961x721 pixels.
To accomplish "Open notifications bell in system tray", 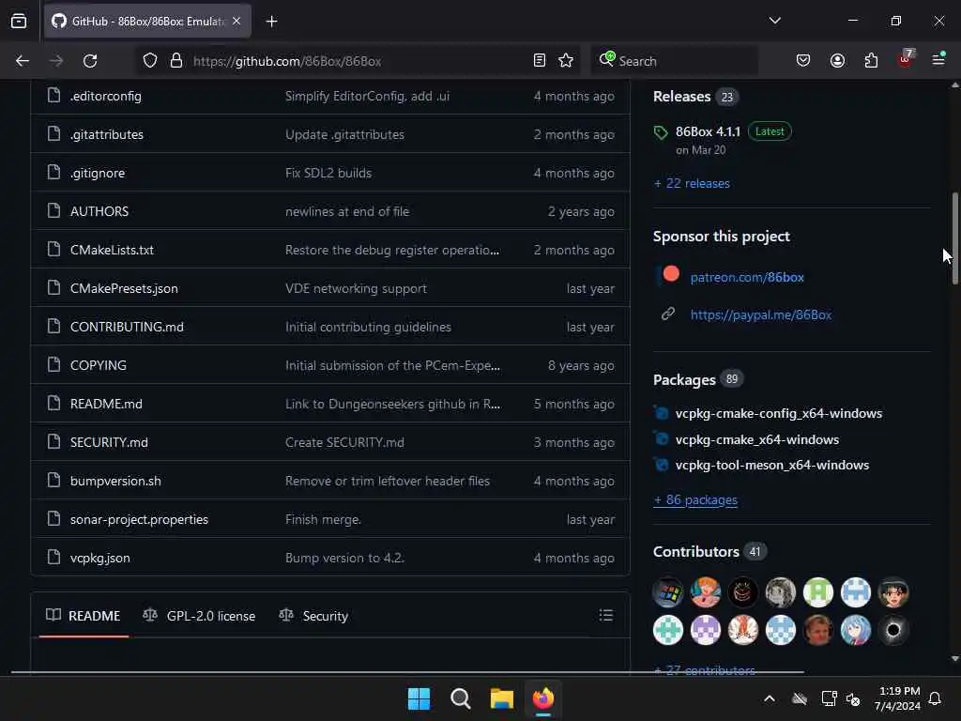I will point(935,698).
